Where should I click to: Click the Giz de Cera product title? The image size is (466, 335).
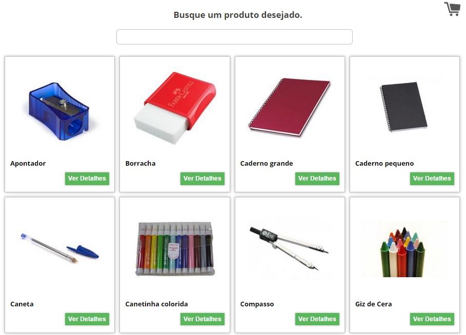tap(374, 304)
